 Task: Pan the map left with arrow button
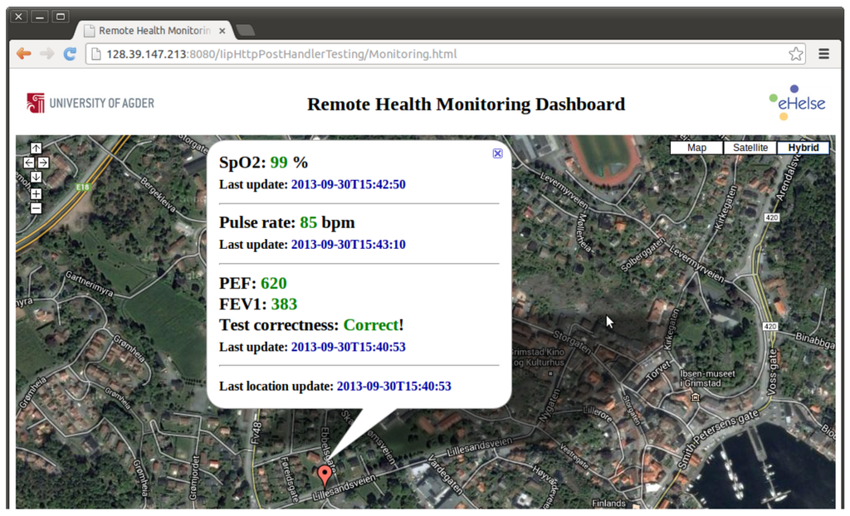(x=28, y=163)
